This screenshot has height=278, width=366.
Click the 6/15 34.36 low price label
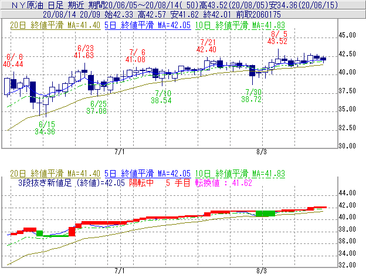point(45,128)
